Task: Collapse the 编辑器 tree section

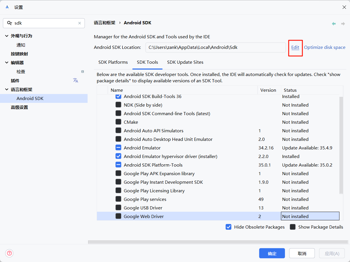Action: [7, 63]
